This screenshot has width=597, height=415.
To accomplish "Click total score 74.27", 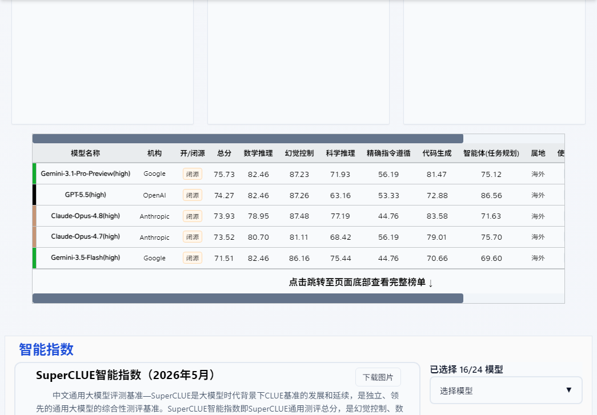I will click(x=225, y=196).
